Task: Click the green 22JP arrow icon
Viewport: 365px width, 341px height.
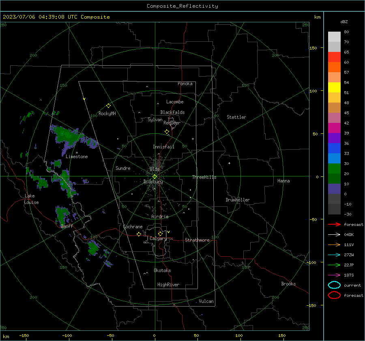Action: pos(334,265)
